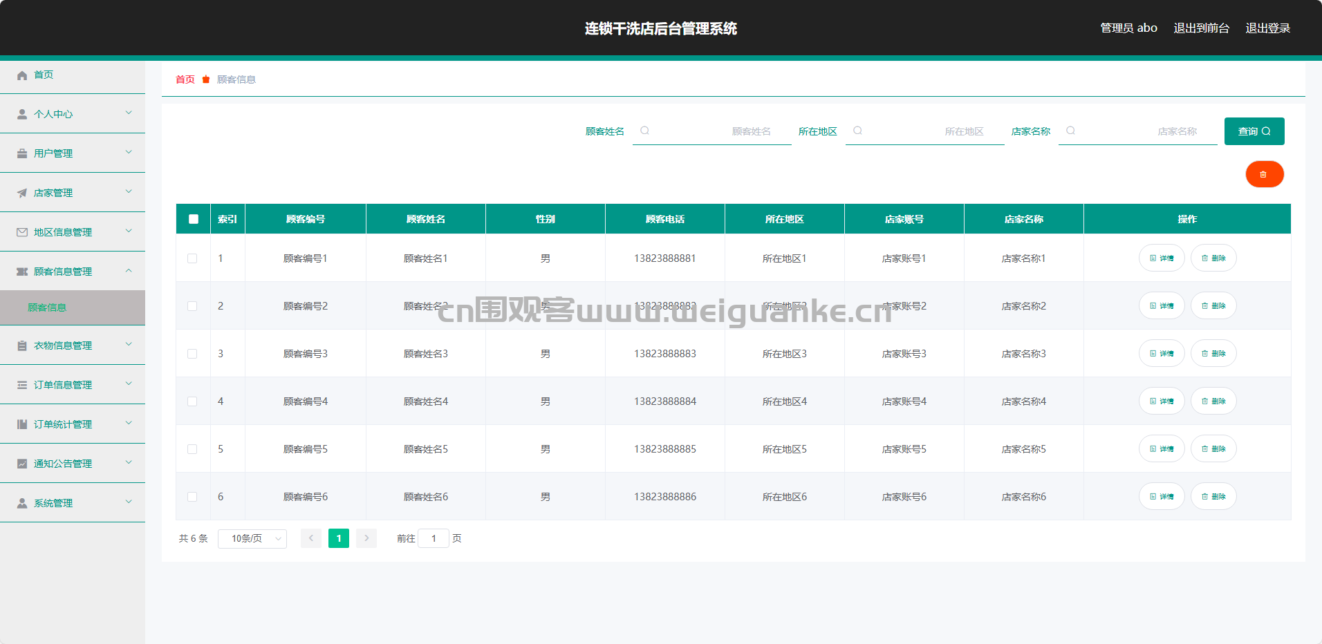The height and width of the screenshot is (644, 1322).
Task: Click the 通知公告管理 graph icon
Action: [22, 464]
